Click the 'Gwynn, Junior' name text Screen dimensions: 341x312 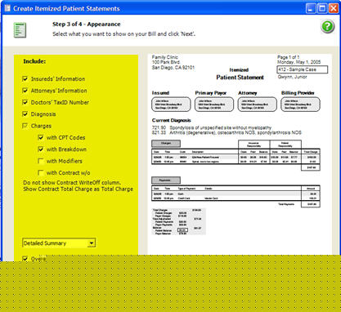[x=292, y=77]
